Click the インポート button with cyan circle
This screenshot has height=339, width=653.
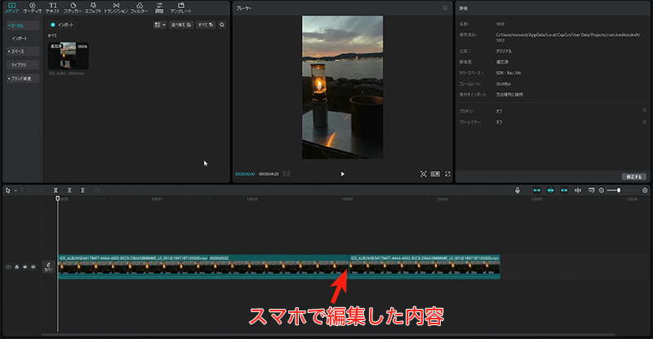[x=62, y=25]
